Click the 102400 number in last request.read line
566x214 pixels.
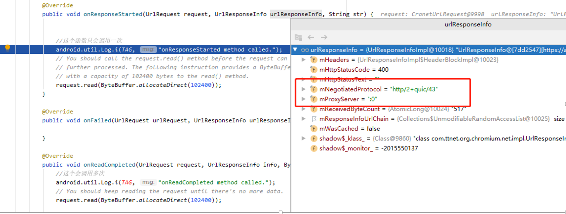point(201,200)
